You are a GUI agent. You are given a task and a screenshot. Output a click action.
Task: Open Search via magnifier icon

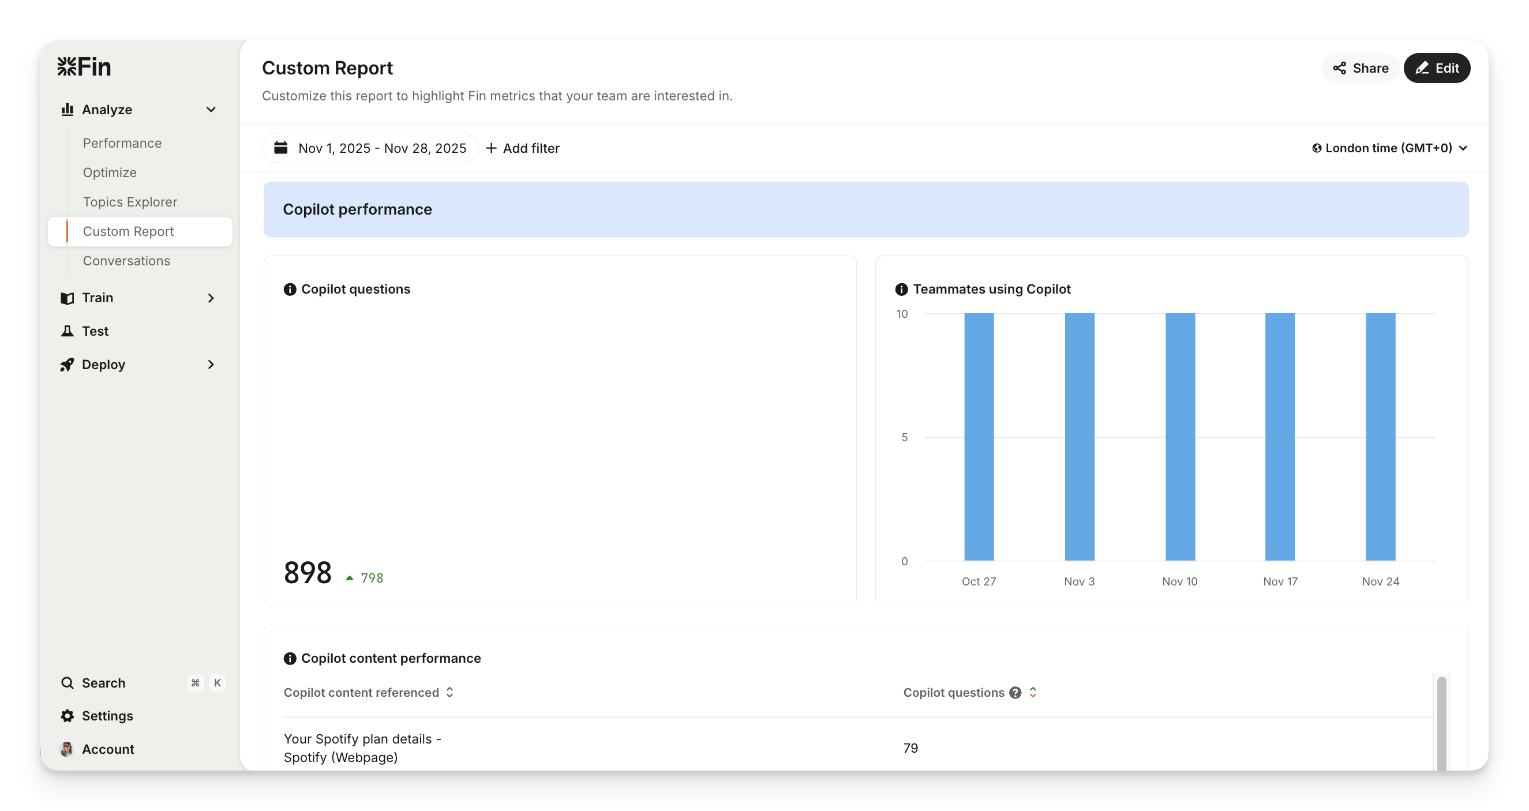click(67, 683)
